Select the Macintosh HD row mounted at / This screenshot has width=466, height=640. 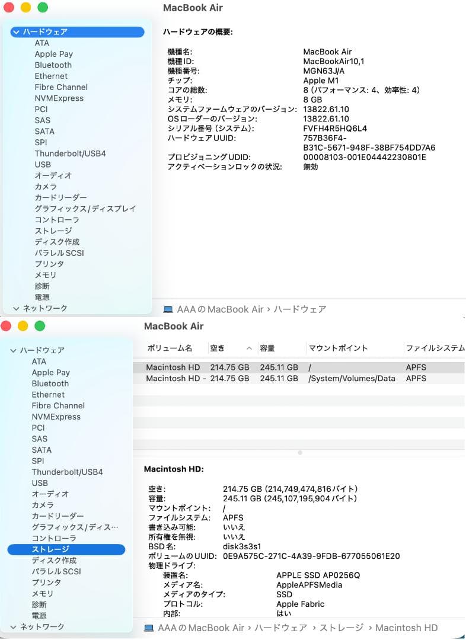coord(299,367)
